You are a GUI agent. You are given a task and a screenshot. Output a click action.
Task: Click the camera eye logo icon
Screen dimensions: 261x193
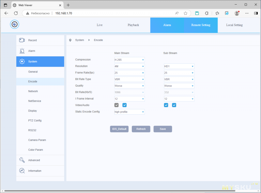click(x=14, y=24)
